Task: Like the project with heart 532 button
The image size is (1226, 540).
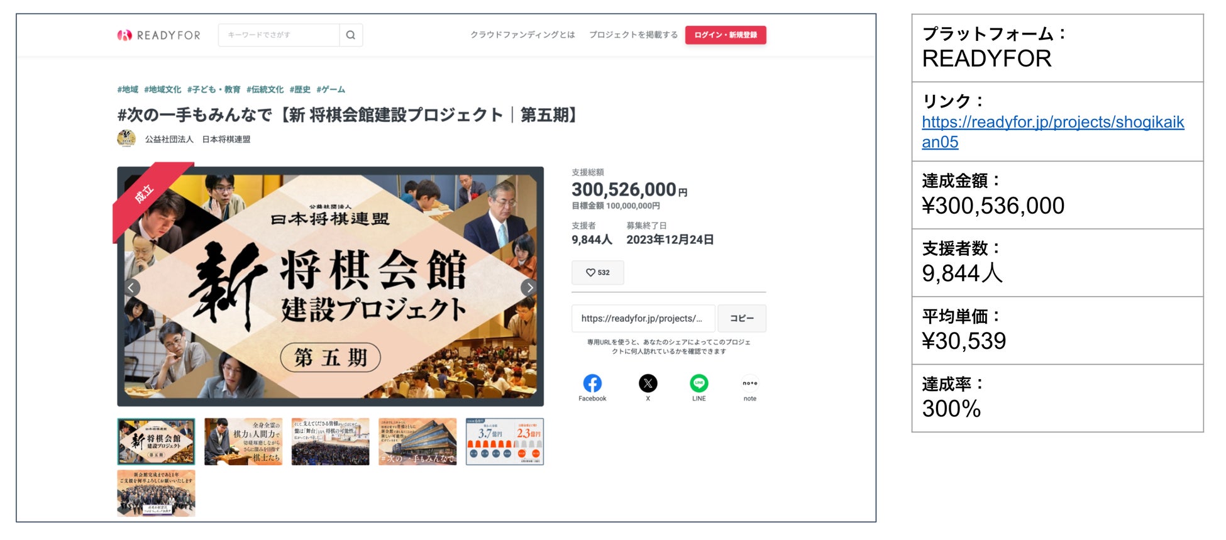Action: 598,273
